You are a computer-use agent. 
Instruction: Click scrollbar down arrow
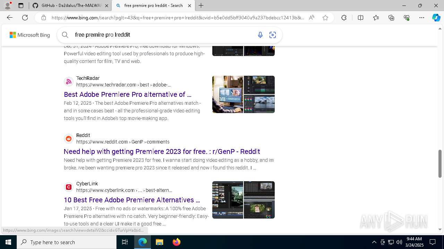pyautogui.click(x=440, y=229)
